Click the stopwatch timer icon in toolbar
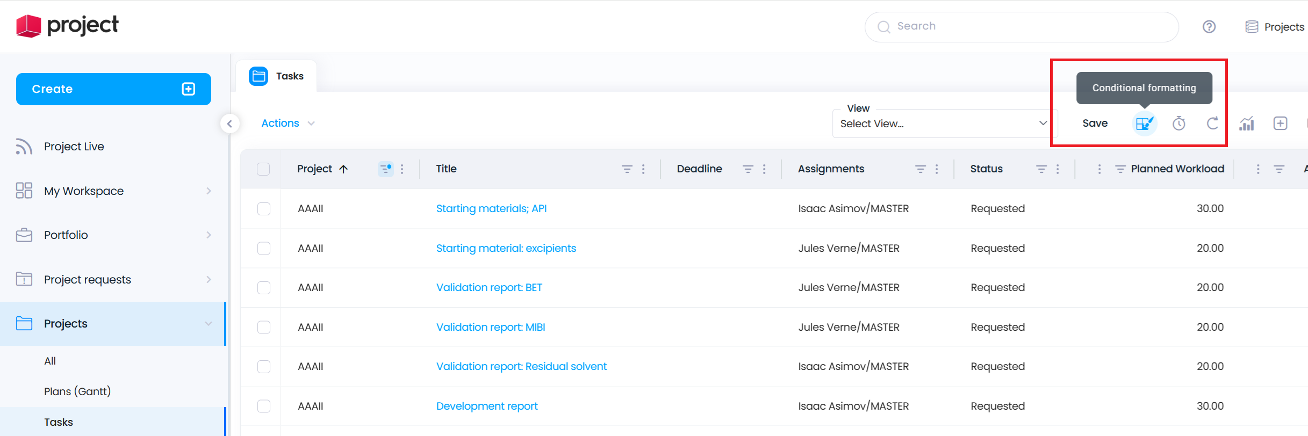This screenshot has width=1308, height=436. pyautogui.click(x=1178, y=123)
